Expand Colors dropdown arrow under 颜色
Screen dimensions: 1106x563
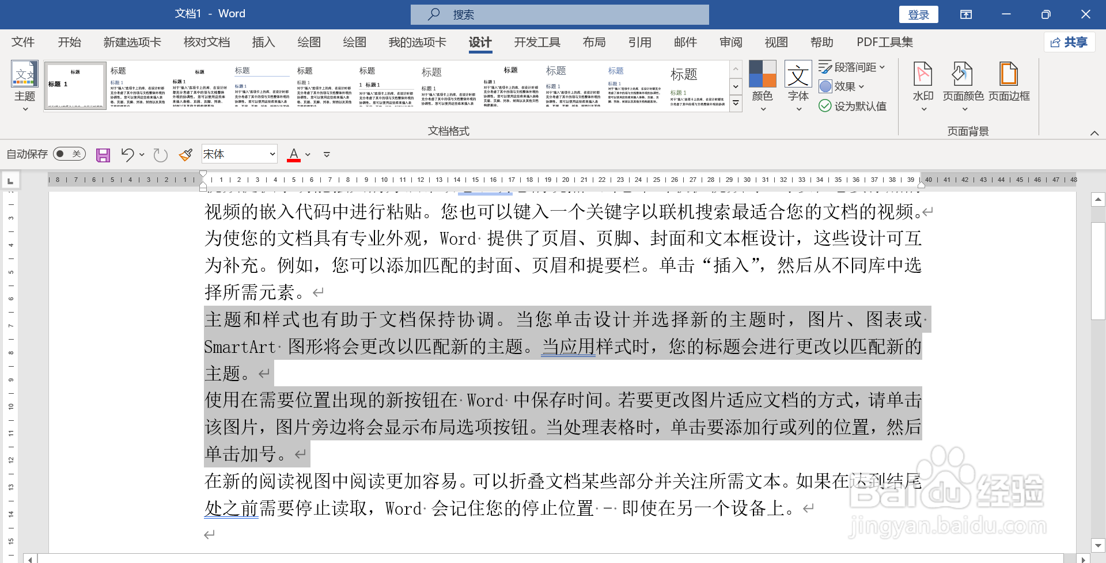[x=763, y=109]
